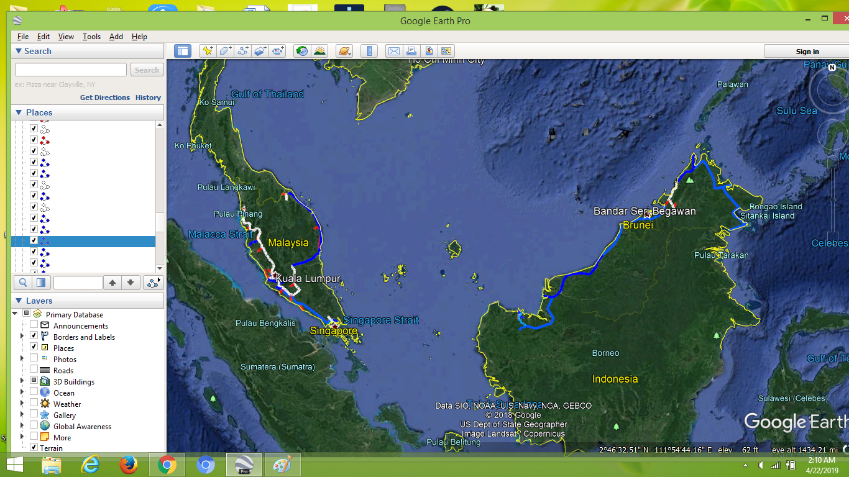849x477 pixels.
Task: Toggle sunlight across the landscape
Action: (x=320, y=51)
